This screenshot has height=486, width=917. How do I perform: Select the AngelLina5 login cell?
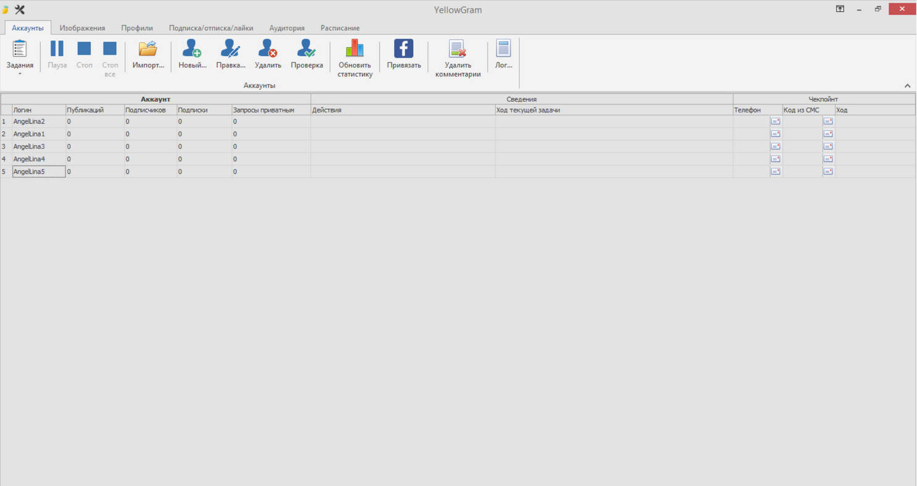[x=38, y=172]
